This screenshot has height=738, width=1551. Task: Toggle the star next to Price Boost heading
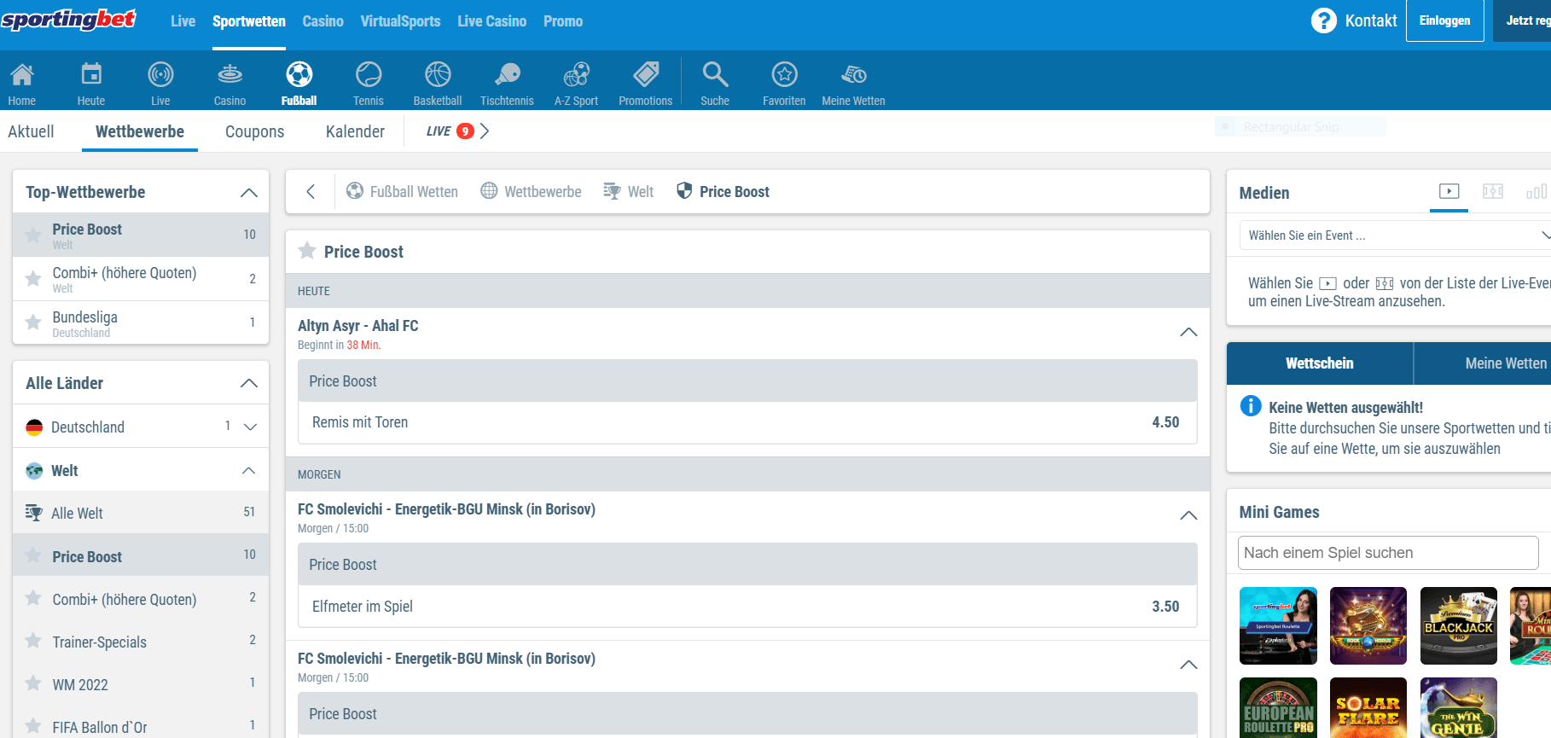pos(307,251)
